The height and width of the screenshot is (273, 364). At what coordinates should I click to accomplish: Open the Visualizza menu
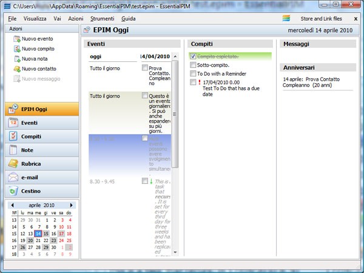(35, 19)
